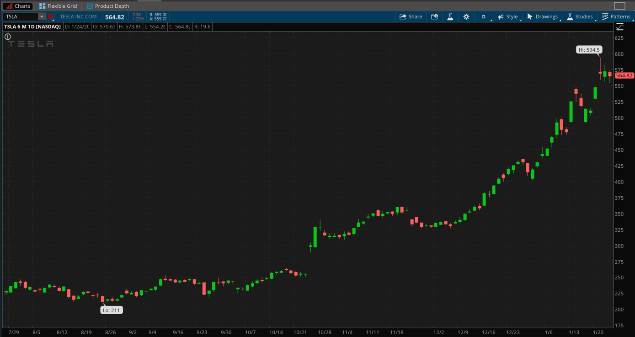The height and width of the screenshot is (337, 635).
Task: Click the 'TSLA 6 M 1D [NASDAQ]' label
Action: pyautogui.click(x=32, y=27)
